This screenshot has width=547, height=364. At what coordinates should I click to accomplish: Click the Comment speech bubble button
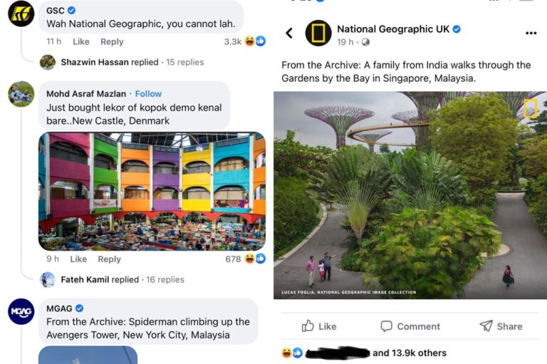(x=410, y=326)
